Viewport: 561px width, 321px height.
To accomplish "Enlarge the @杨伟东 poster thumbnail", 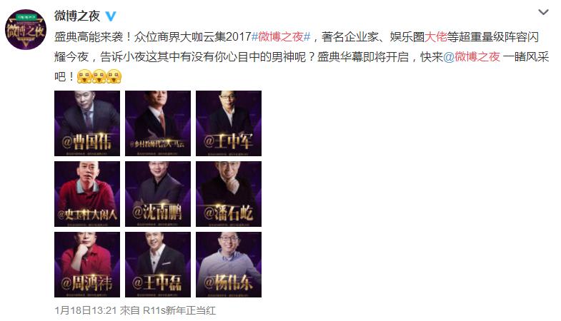I will coord(229,265).
